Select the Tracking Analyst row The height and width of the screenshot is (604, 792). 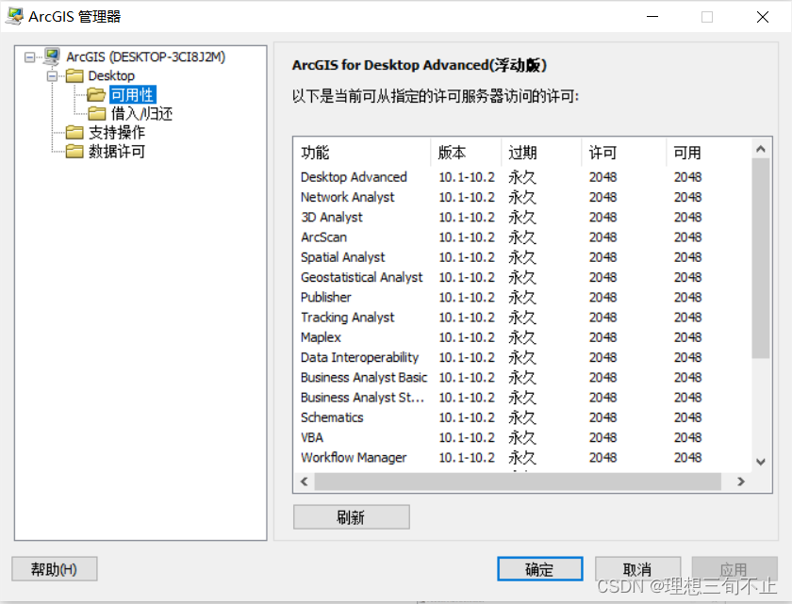click(x=522, y=318)
